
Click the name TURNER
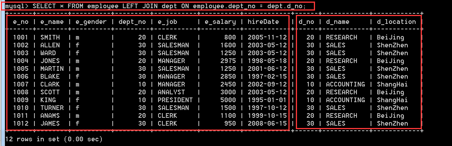tap(52, 108)
